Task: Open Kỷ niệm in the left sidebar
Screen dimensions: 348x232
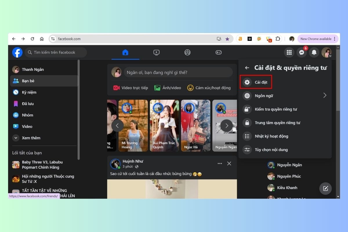Action: tap(44, 92)
